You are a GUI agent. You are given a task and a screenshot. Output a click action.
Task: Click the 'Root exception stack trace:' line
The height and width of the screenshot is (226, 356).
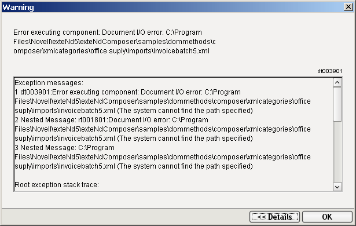pos(57,185)
